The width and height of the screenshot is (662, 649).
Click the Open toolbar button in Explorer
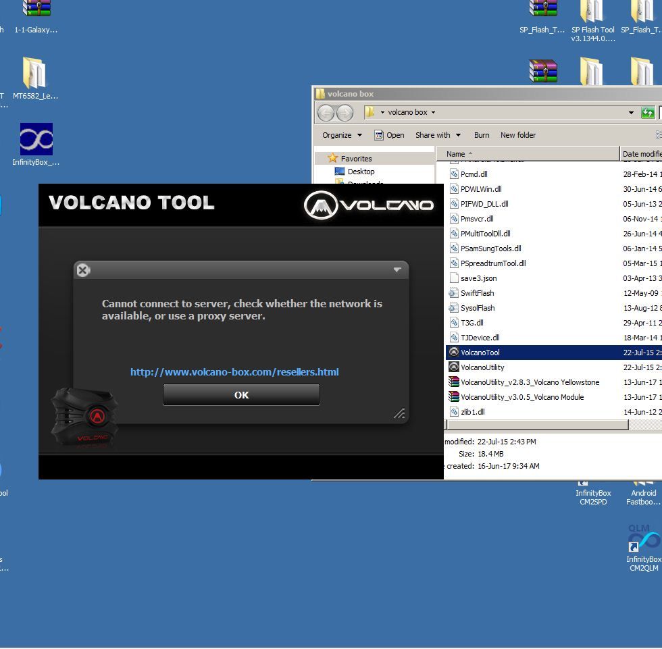[389, 135]
